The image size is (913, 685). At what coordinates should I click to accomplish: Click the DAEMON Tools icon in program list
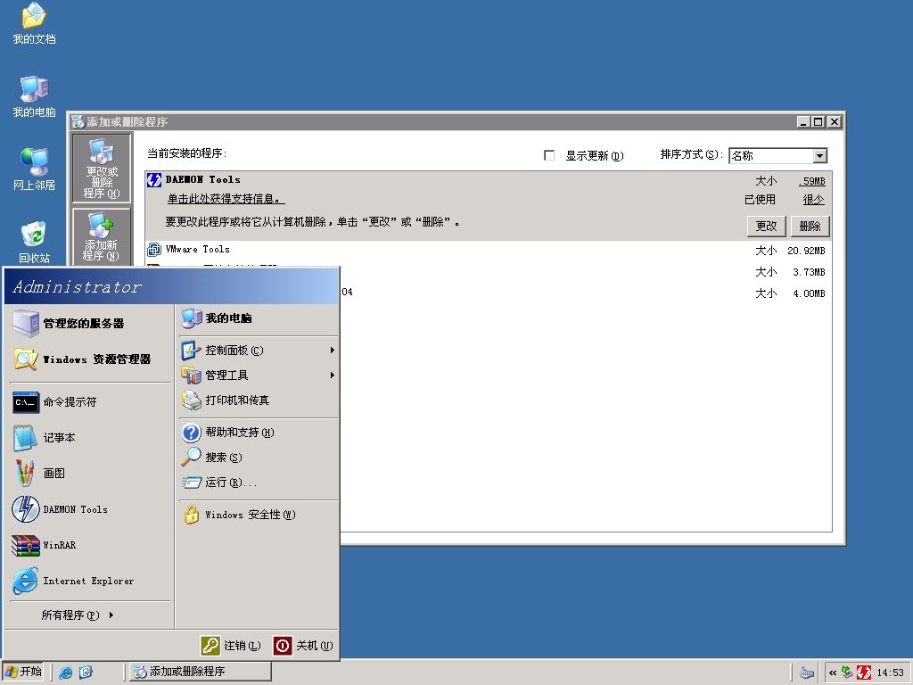(154, 180)
